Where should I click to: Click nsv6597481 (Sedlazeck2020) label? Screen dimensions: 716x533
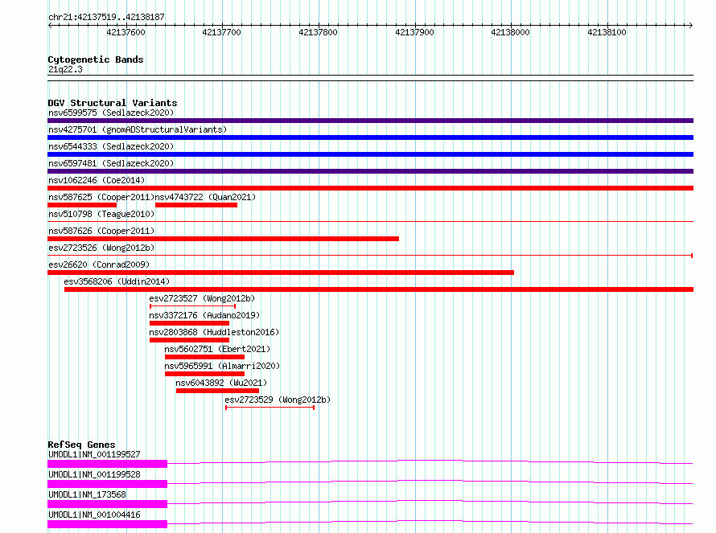111,163
